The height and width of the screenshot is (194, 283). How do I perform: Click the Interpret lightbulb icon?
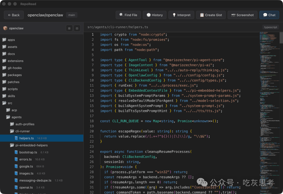coord(174,15)
